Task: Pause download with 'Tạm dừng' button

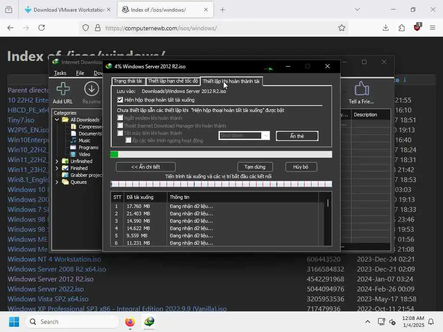Action: (255, 167)
